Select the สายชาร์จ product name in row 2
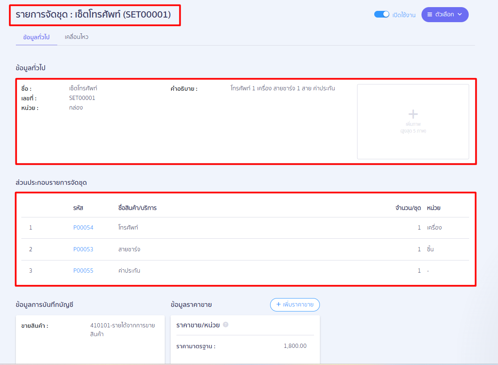The width and height of the screenshot is (498, 365). point(129,250)
